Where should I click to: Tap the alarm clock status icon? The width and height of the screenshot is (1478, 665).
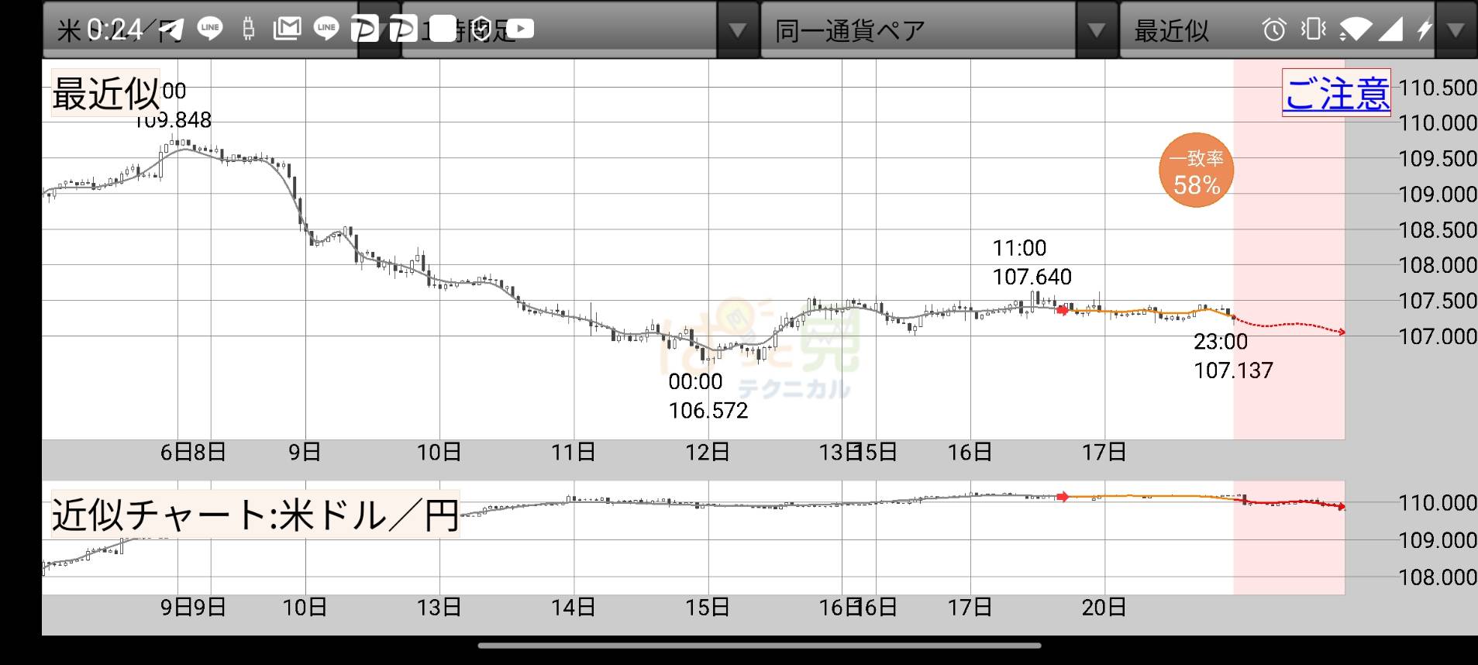coord(1274,29)
